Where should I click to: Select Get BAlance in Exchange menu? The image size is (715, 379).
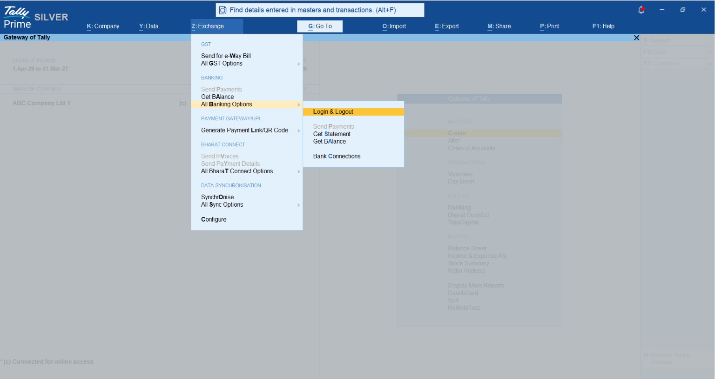point(217,97)
